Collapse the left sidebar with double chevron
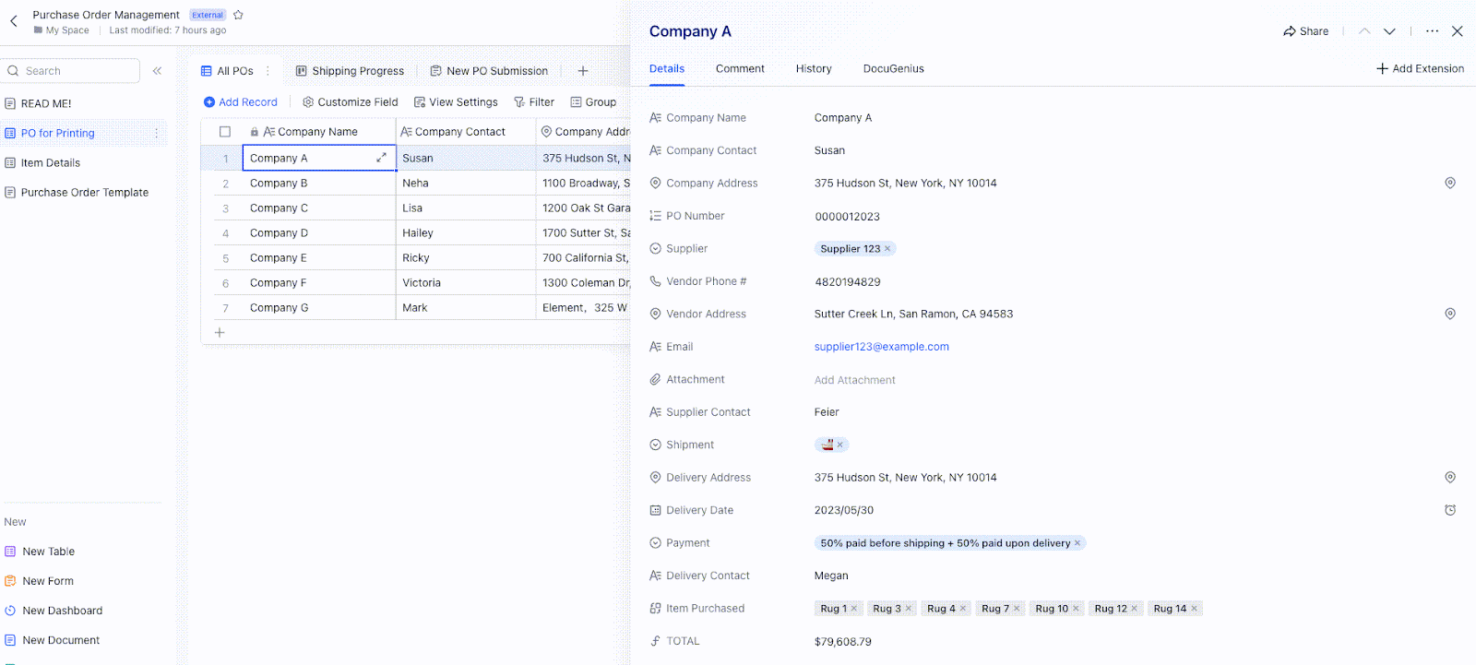The height and width of the screenshot is (665, 1476). [157, 71]
